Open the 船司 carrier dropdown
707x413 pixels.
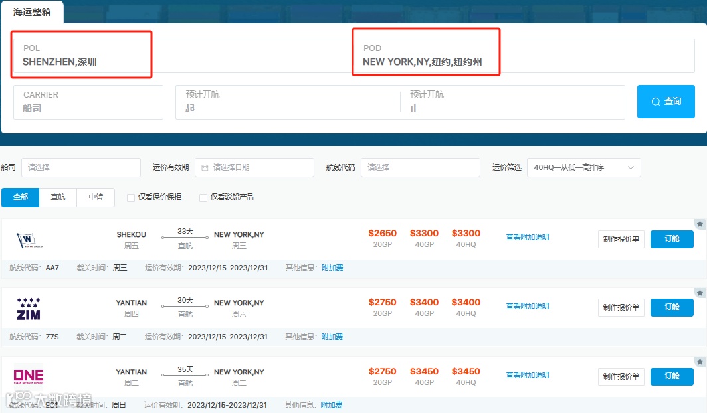point(81,167)
